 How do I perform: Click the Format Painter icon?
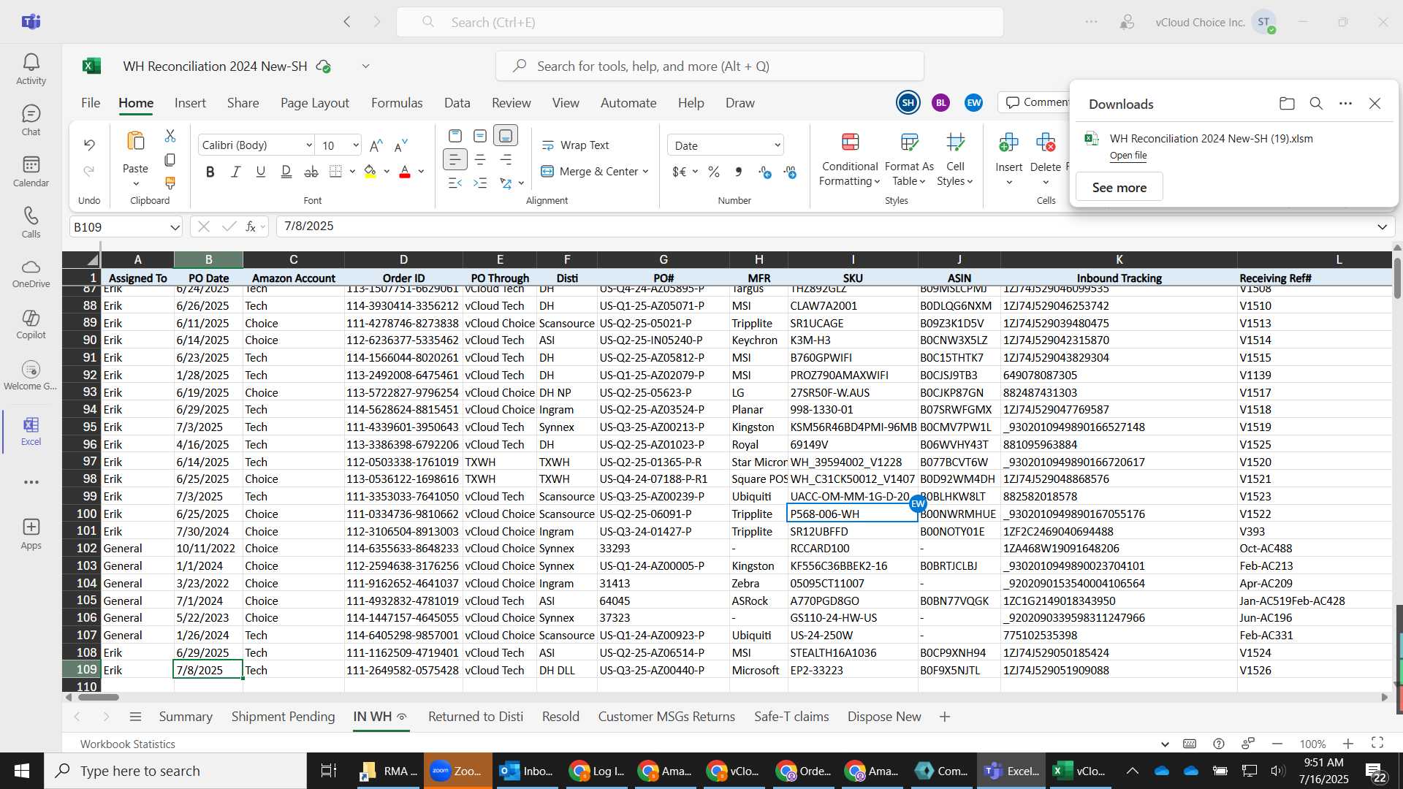click(x=170, y=183)
